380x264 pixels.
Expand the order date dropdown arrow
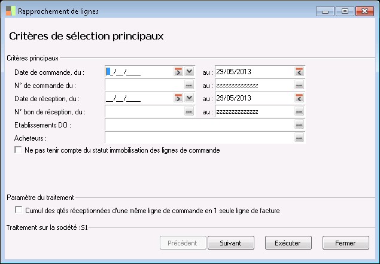[189, 72]
